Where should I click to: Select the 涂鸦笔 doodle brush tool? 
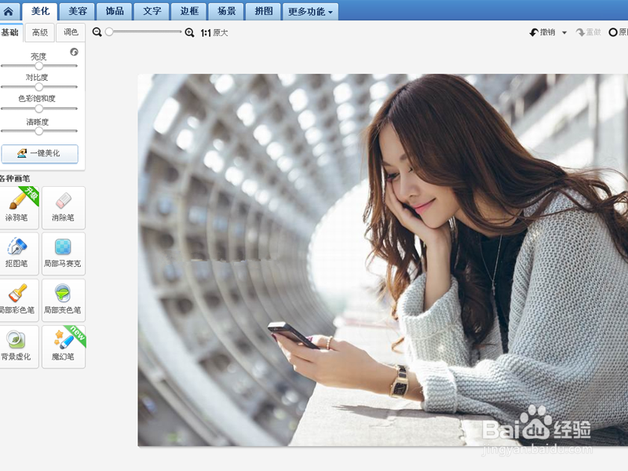18,207
